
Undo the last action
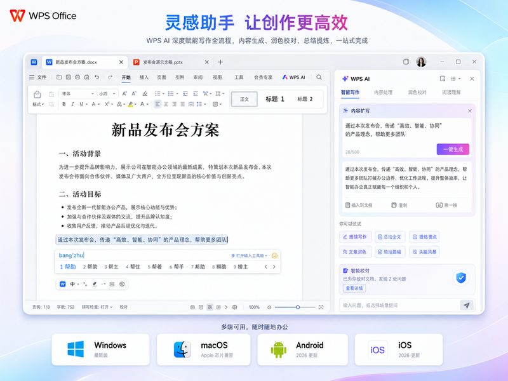coord(97,77)
